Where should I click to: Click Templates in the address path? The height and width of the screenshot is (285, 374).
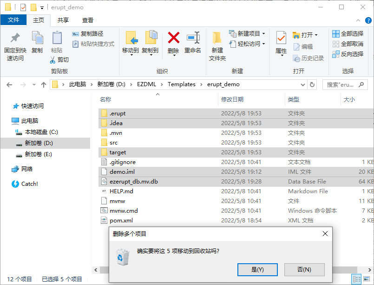(182, 84)
